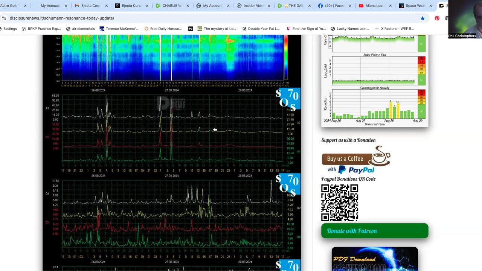Toggle the bookmark star for this page
Viewport: 482px width, 271px height.
pos(423,18)
